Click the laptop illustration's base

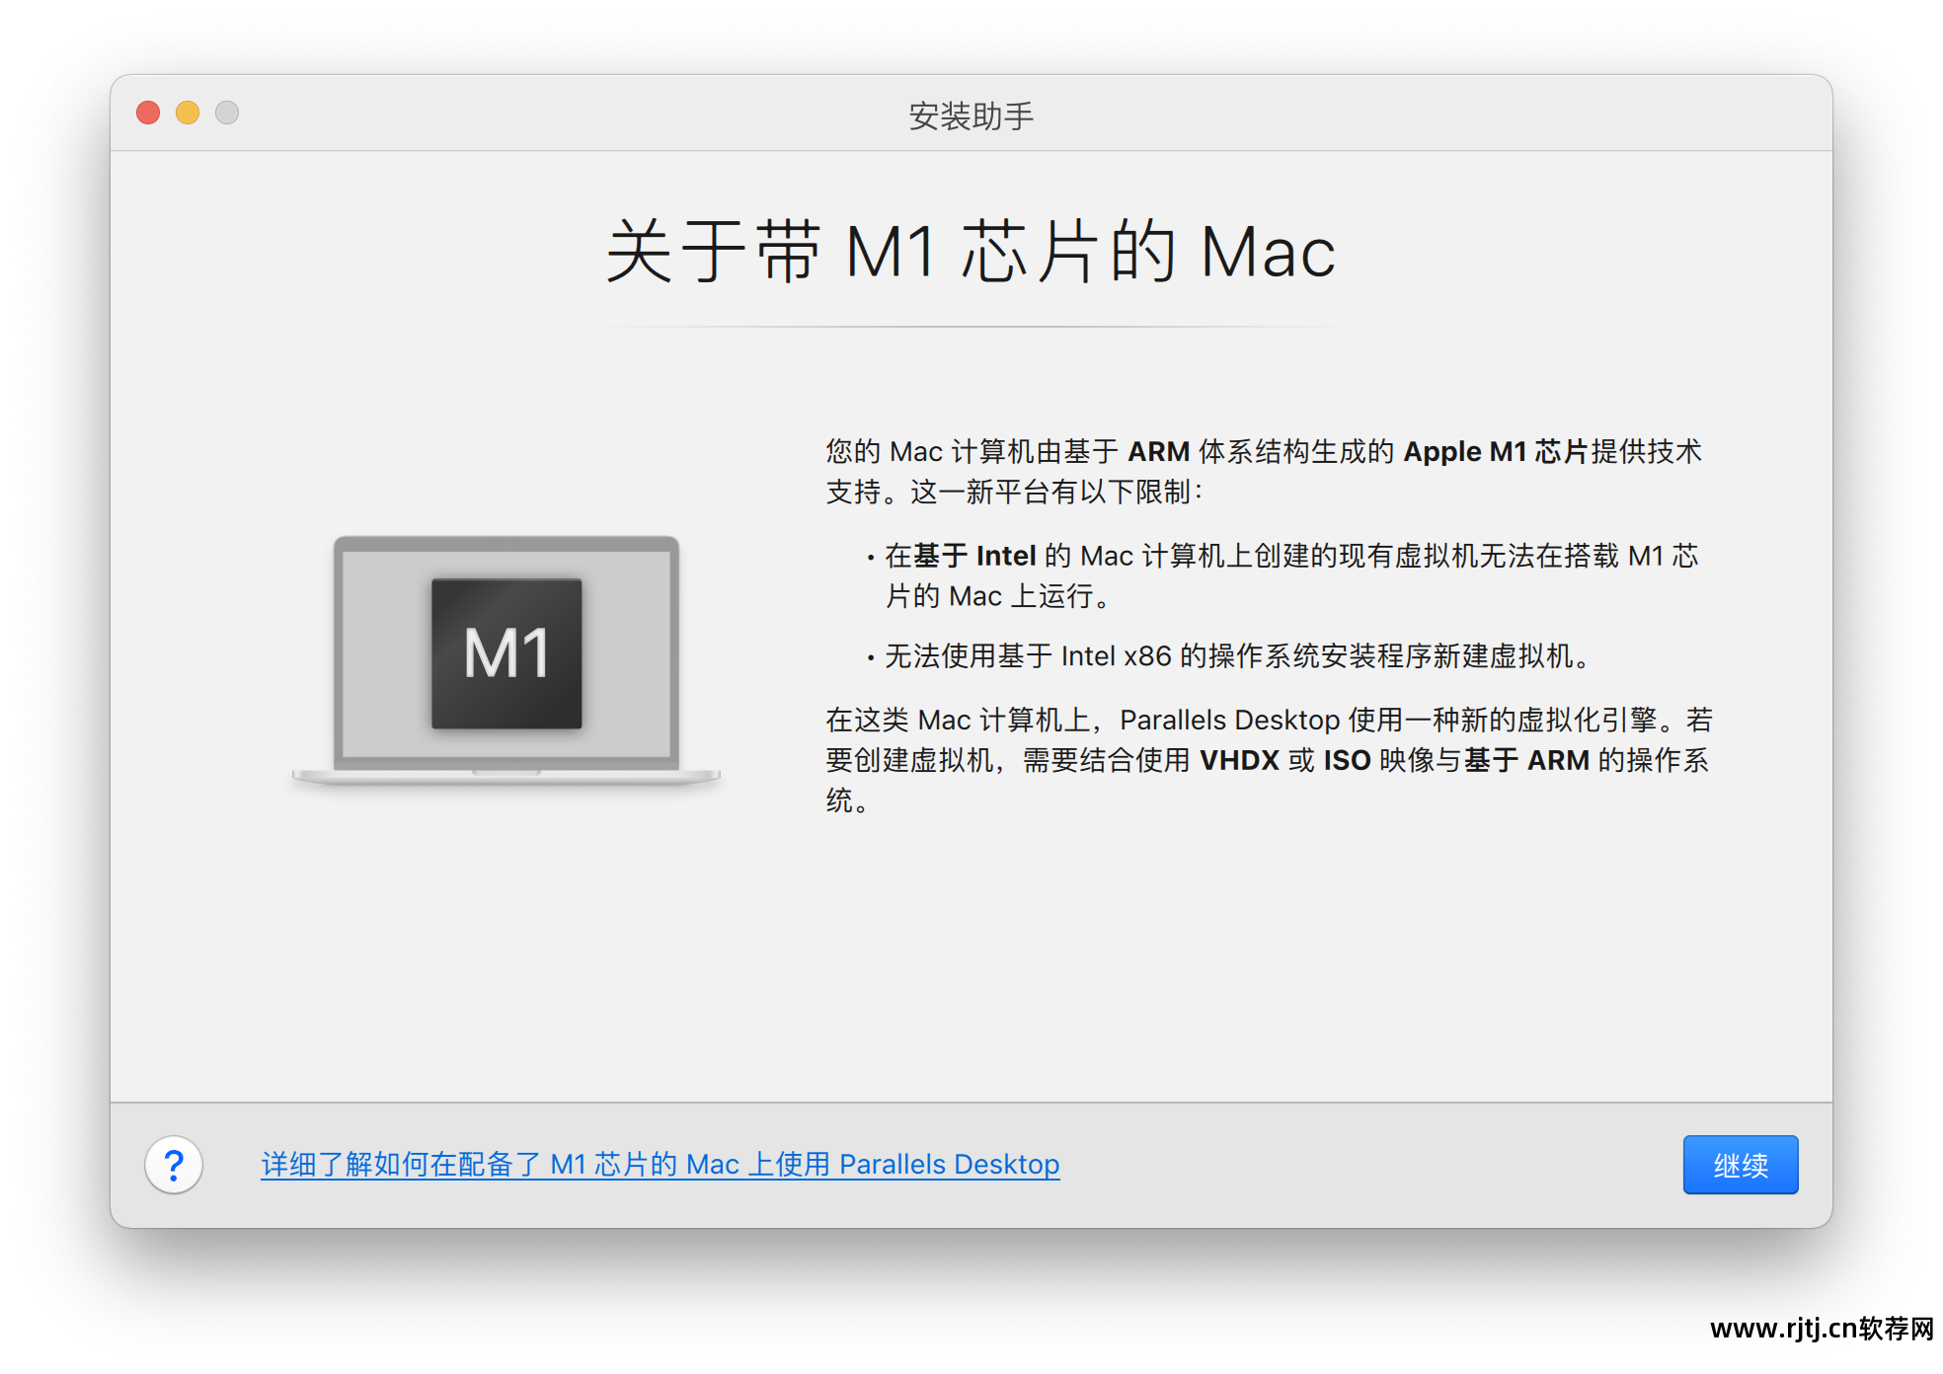click(x=506, y=777)
